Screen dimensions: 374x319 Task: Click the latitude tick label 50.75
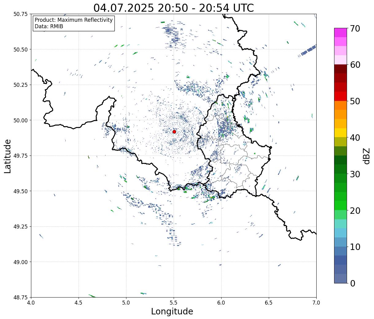(x=20, y=14)
